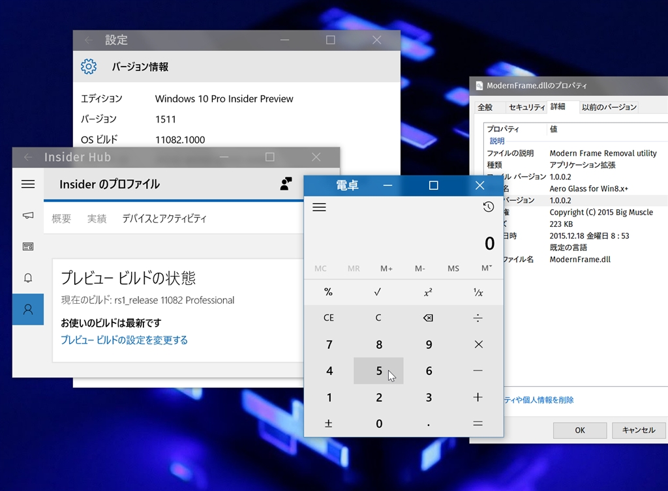Click the Calculator backspace key
The image size is (668, 491).
(x=428, y=318)
